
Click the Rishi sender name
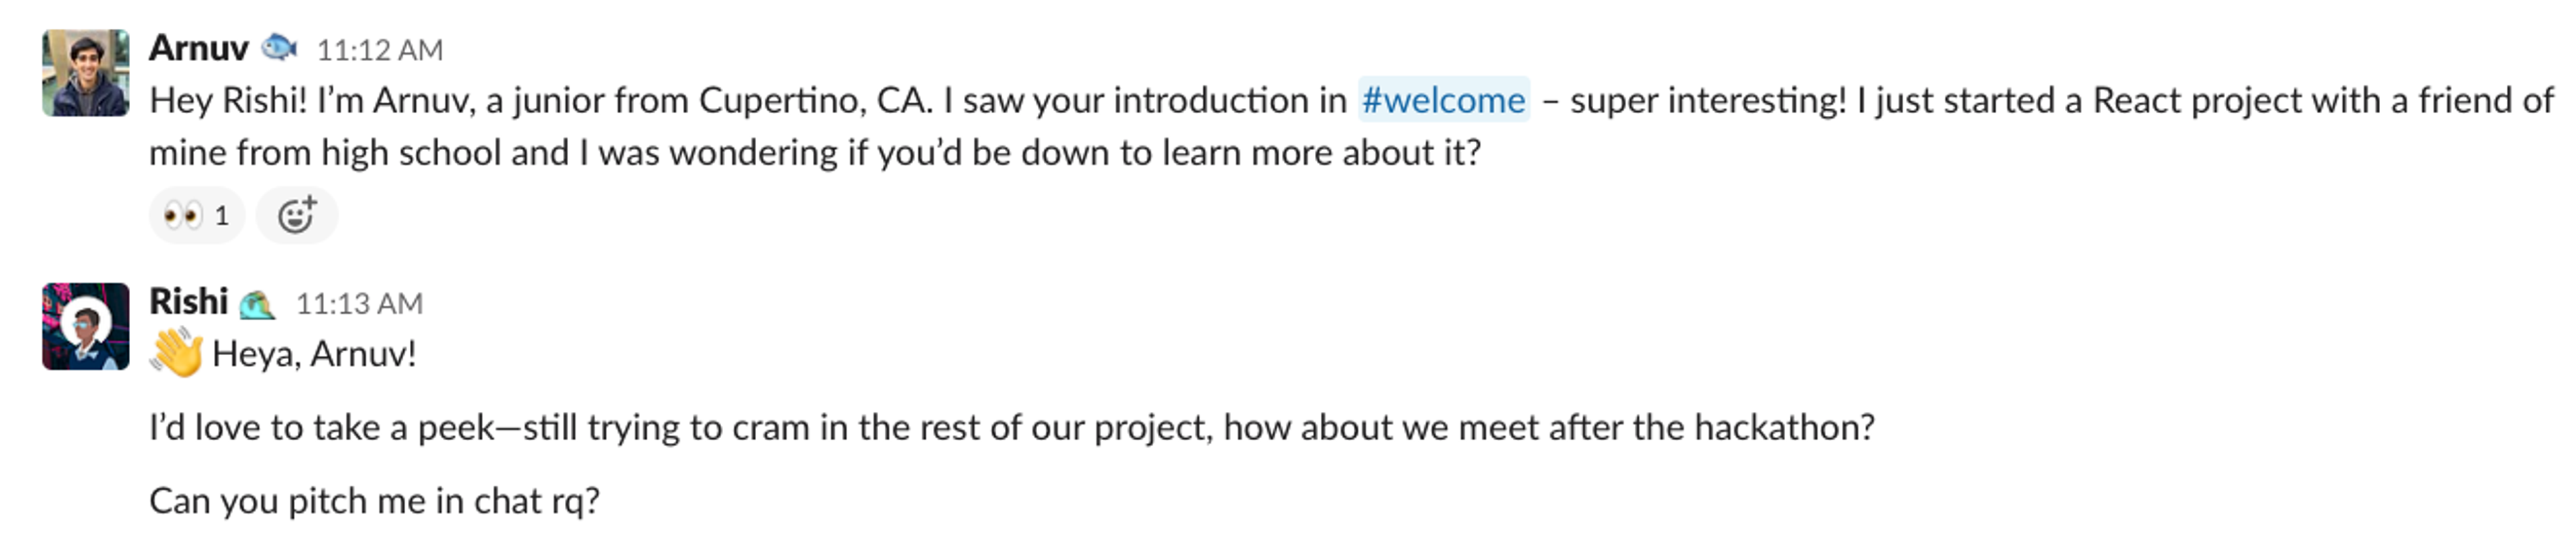tap(188, 301)
